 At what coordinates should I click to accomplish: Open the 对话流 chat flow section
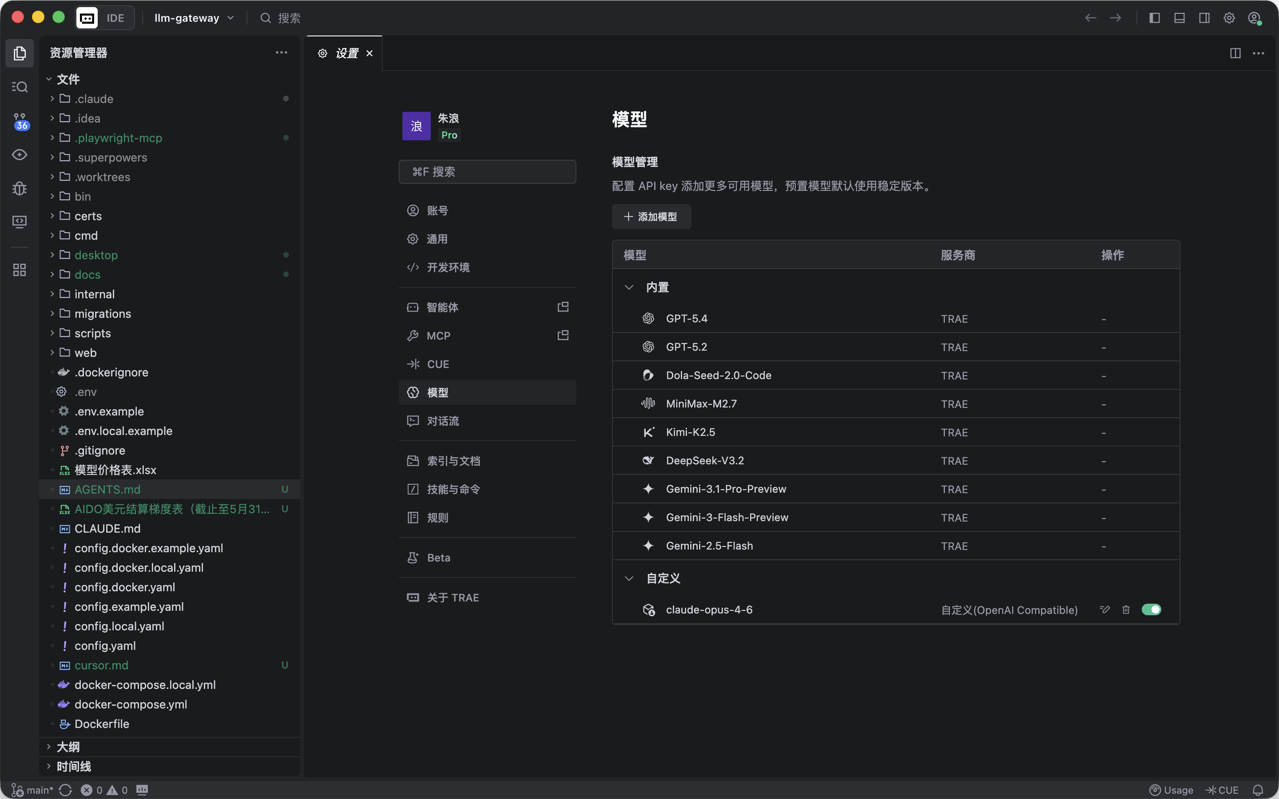487,421
